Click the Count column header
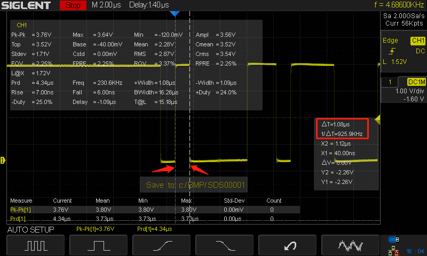The image size is (427, 256). pos(274,201)
